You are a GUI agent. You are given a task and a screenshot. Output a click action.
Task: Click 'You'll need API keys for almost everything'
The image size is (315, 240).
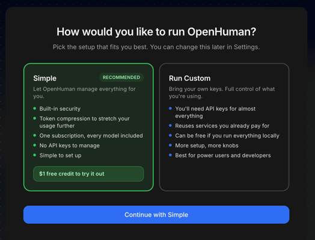coord(215,112)
